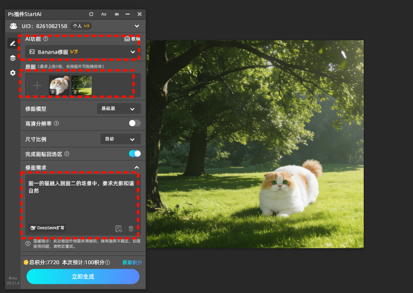Image resolution: width=413 pixels, height=293 pixels.
Task: Collapse the 修图需求 section
Action: (x=137, y=167)
